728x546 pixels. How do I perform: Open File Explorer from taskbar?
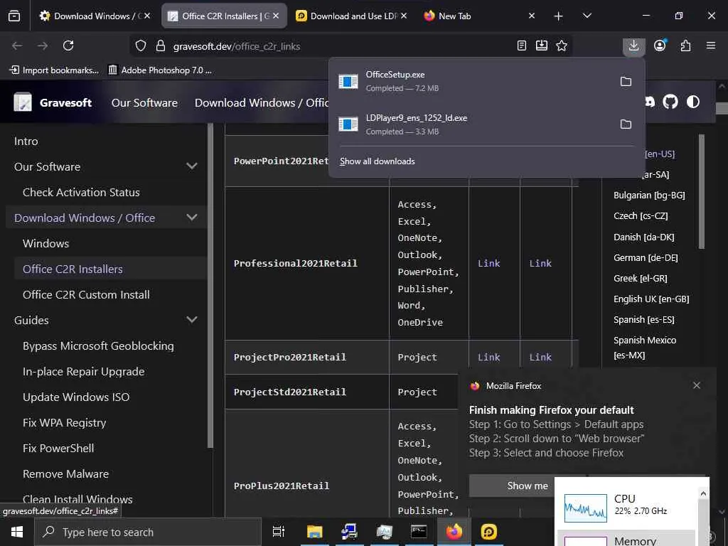click(314, 532)
